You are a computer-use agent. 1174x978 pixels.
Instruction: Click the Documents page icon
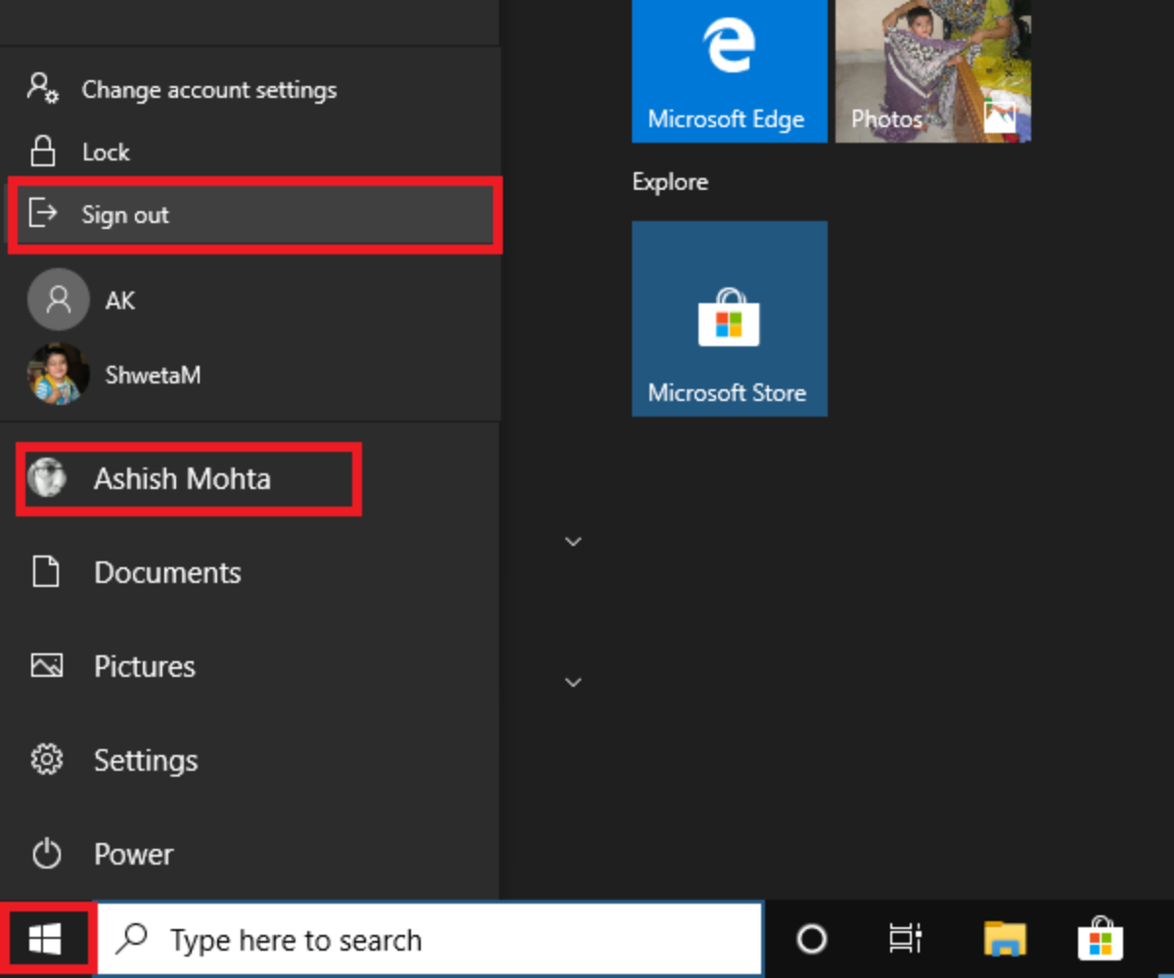point(46,572)
